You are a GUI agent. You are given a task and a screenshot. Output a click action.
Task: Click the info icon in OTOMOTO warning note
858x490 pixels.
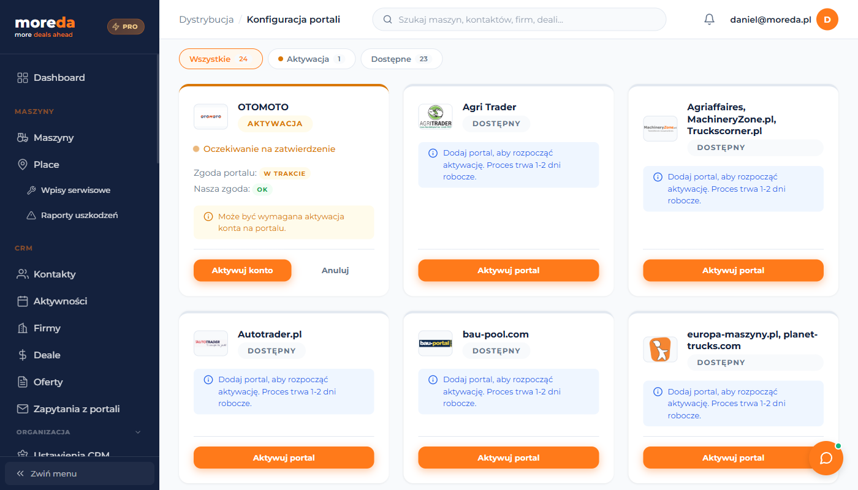click(208, 217)
